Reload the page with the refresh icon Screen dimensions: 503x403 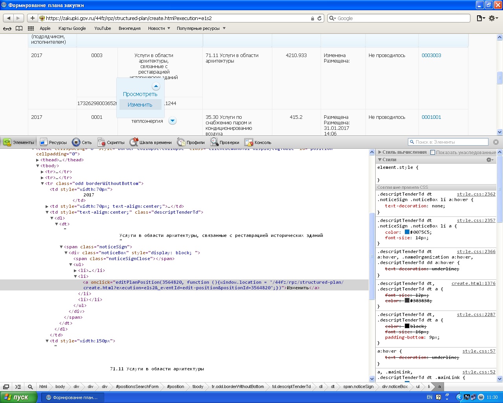[x=319, y=18]
